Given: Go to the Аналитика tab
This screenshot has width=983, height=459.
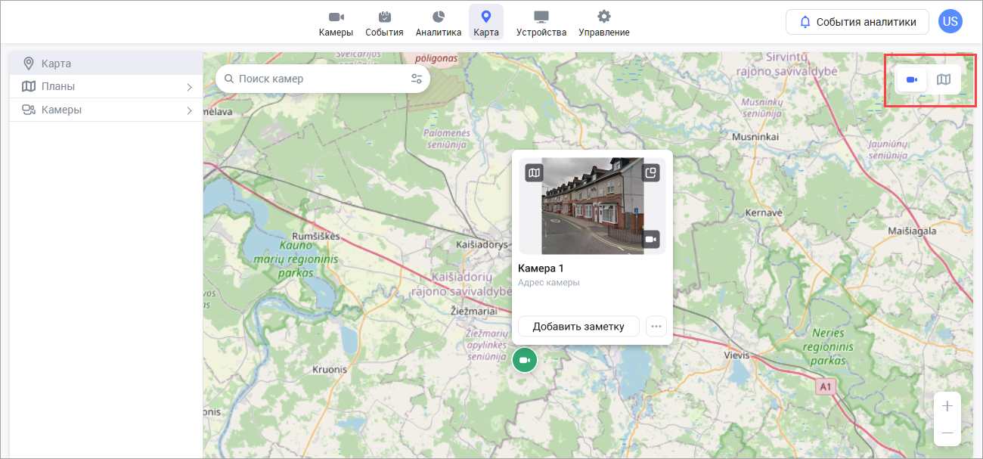Looking at the screenshot, I should [x=438, y=23].
